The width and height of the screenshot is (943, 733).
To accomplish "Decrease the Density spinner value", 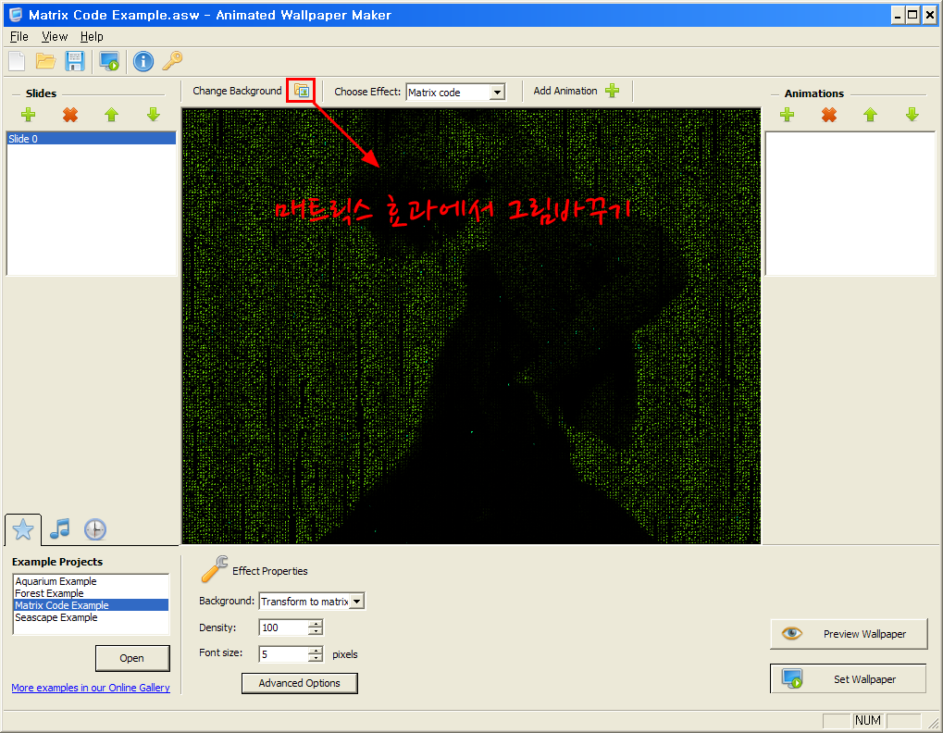I will 316,631.
